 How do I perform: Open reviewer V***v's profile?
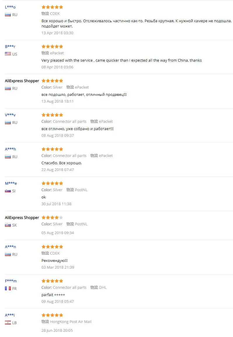tap(10, 115)
